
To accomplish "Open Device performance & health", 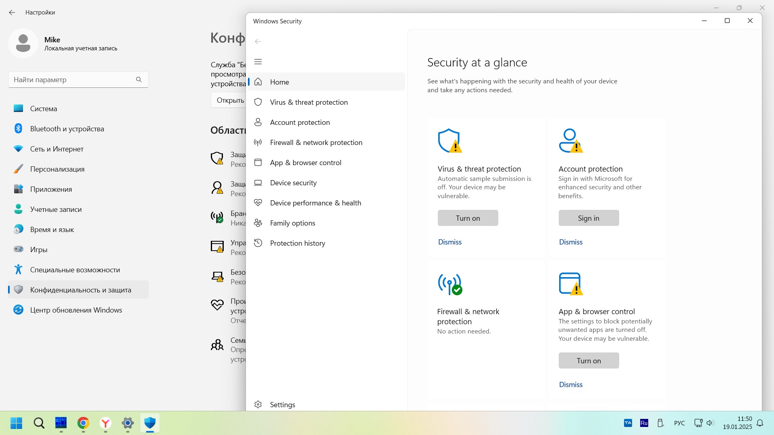I will coord(315,203).
